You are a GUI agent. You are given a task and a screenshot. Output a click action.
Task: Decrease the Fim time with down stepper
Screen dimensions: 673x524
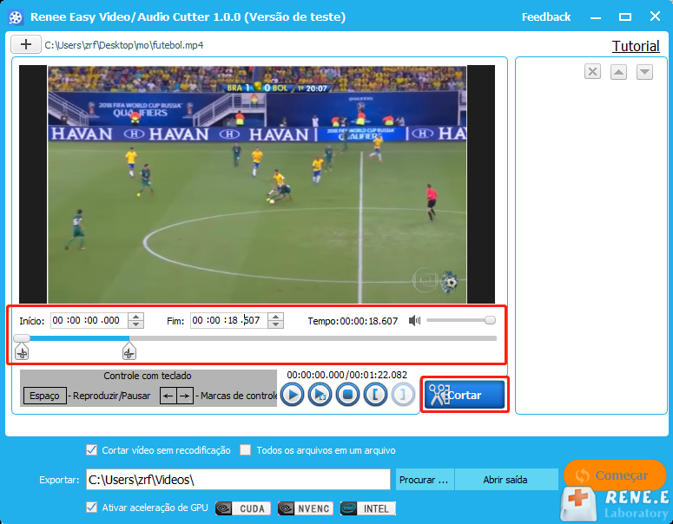click(275, 324)
